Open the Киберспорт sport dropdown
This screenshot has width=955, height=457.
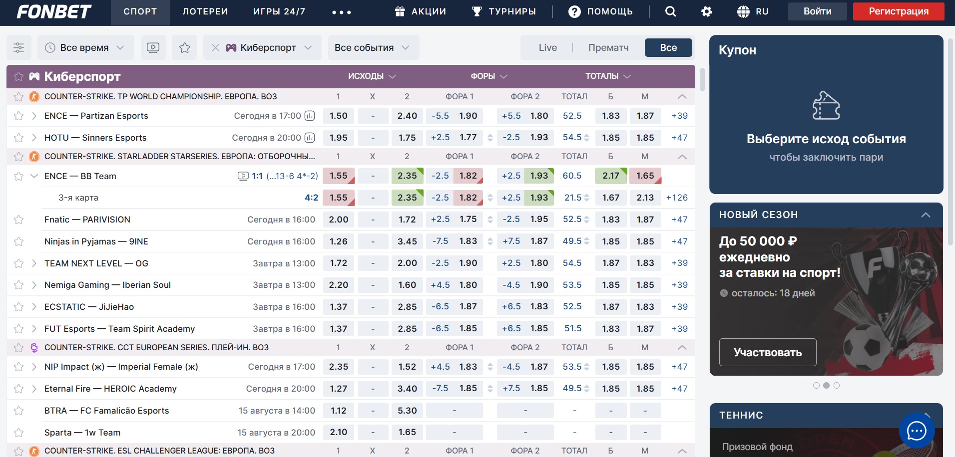(x=269, y=48)
